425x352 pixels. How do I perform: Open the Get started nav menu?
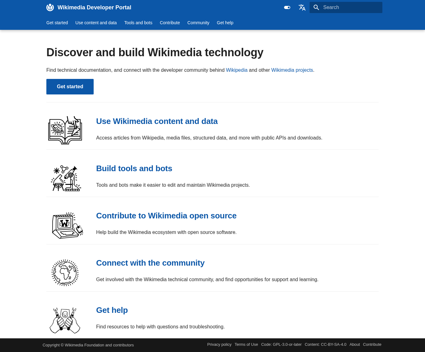tap(57, 23)
